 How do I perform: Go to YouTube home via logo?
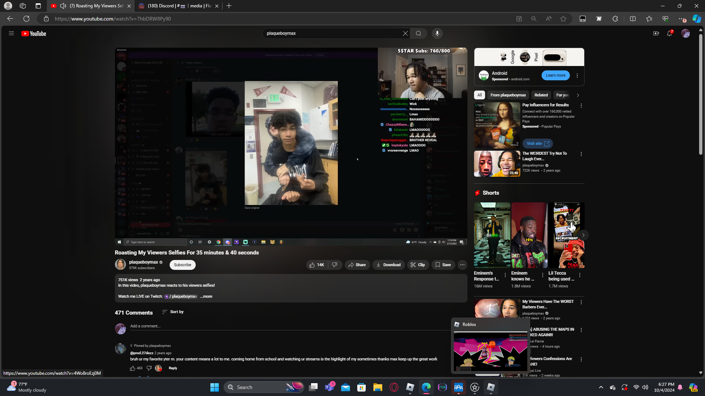(34, 34)
